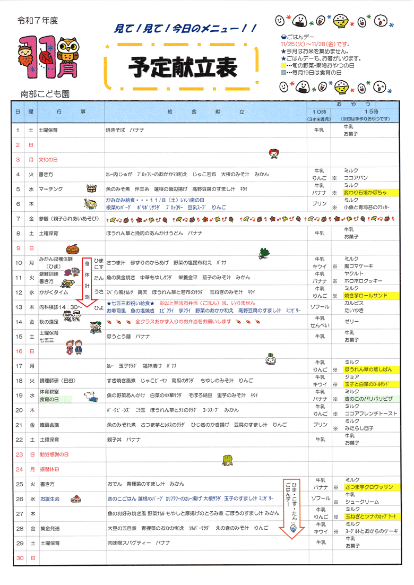
Task: Click the radish character in the day 16 row
Action: coord(271,359)
